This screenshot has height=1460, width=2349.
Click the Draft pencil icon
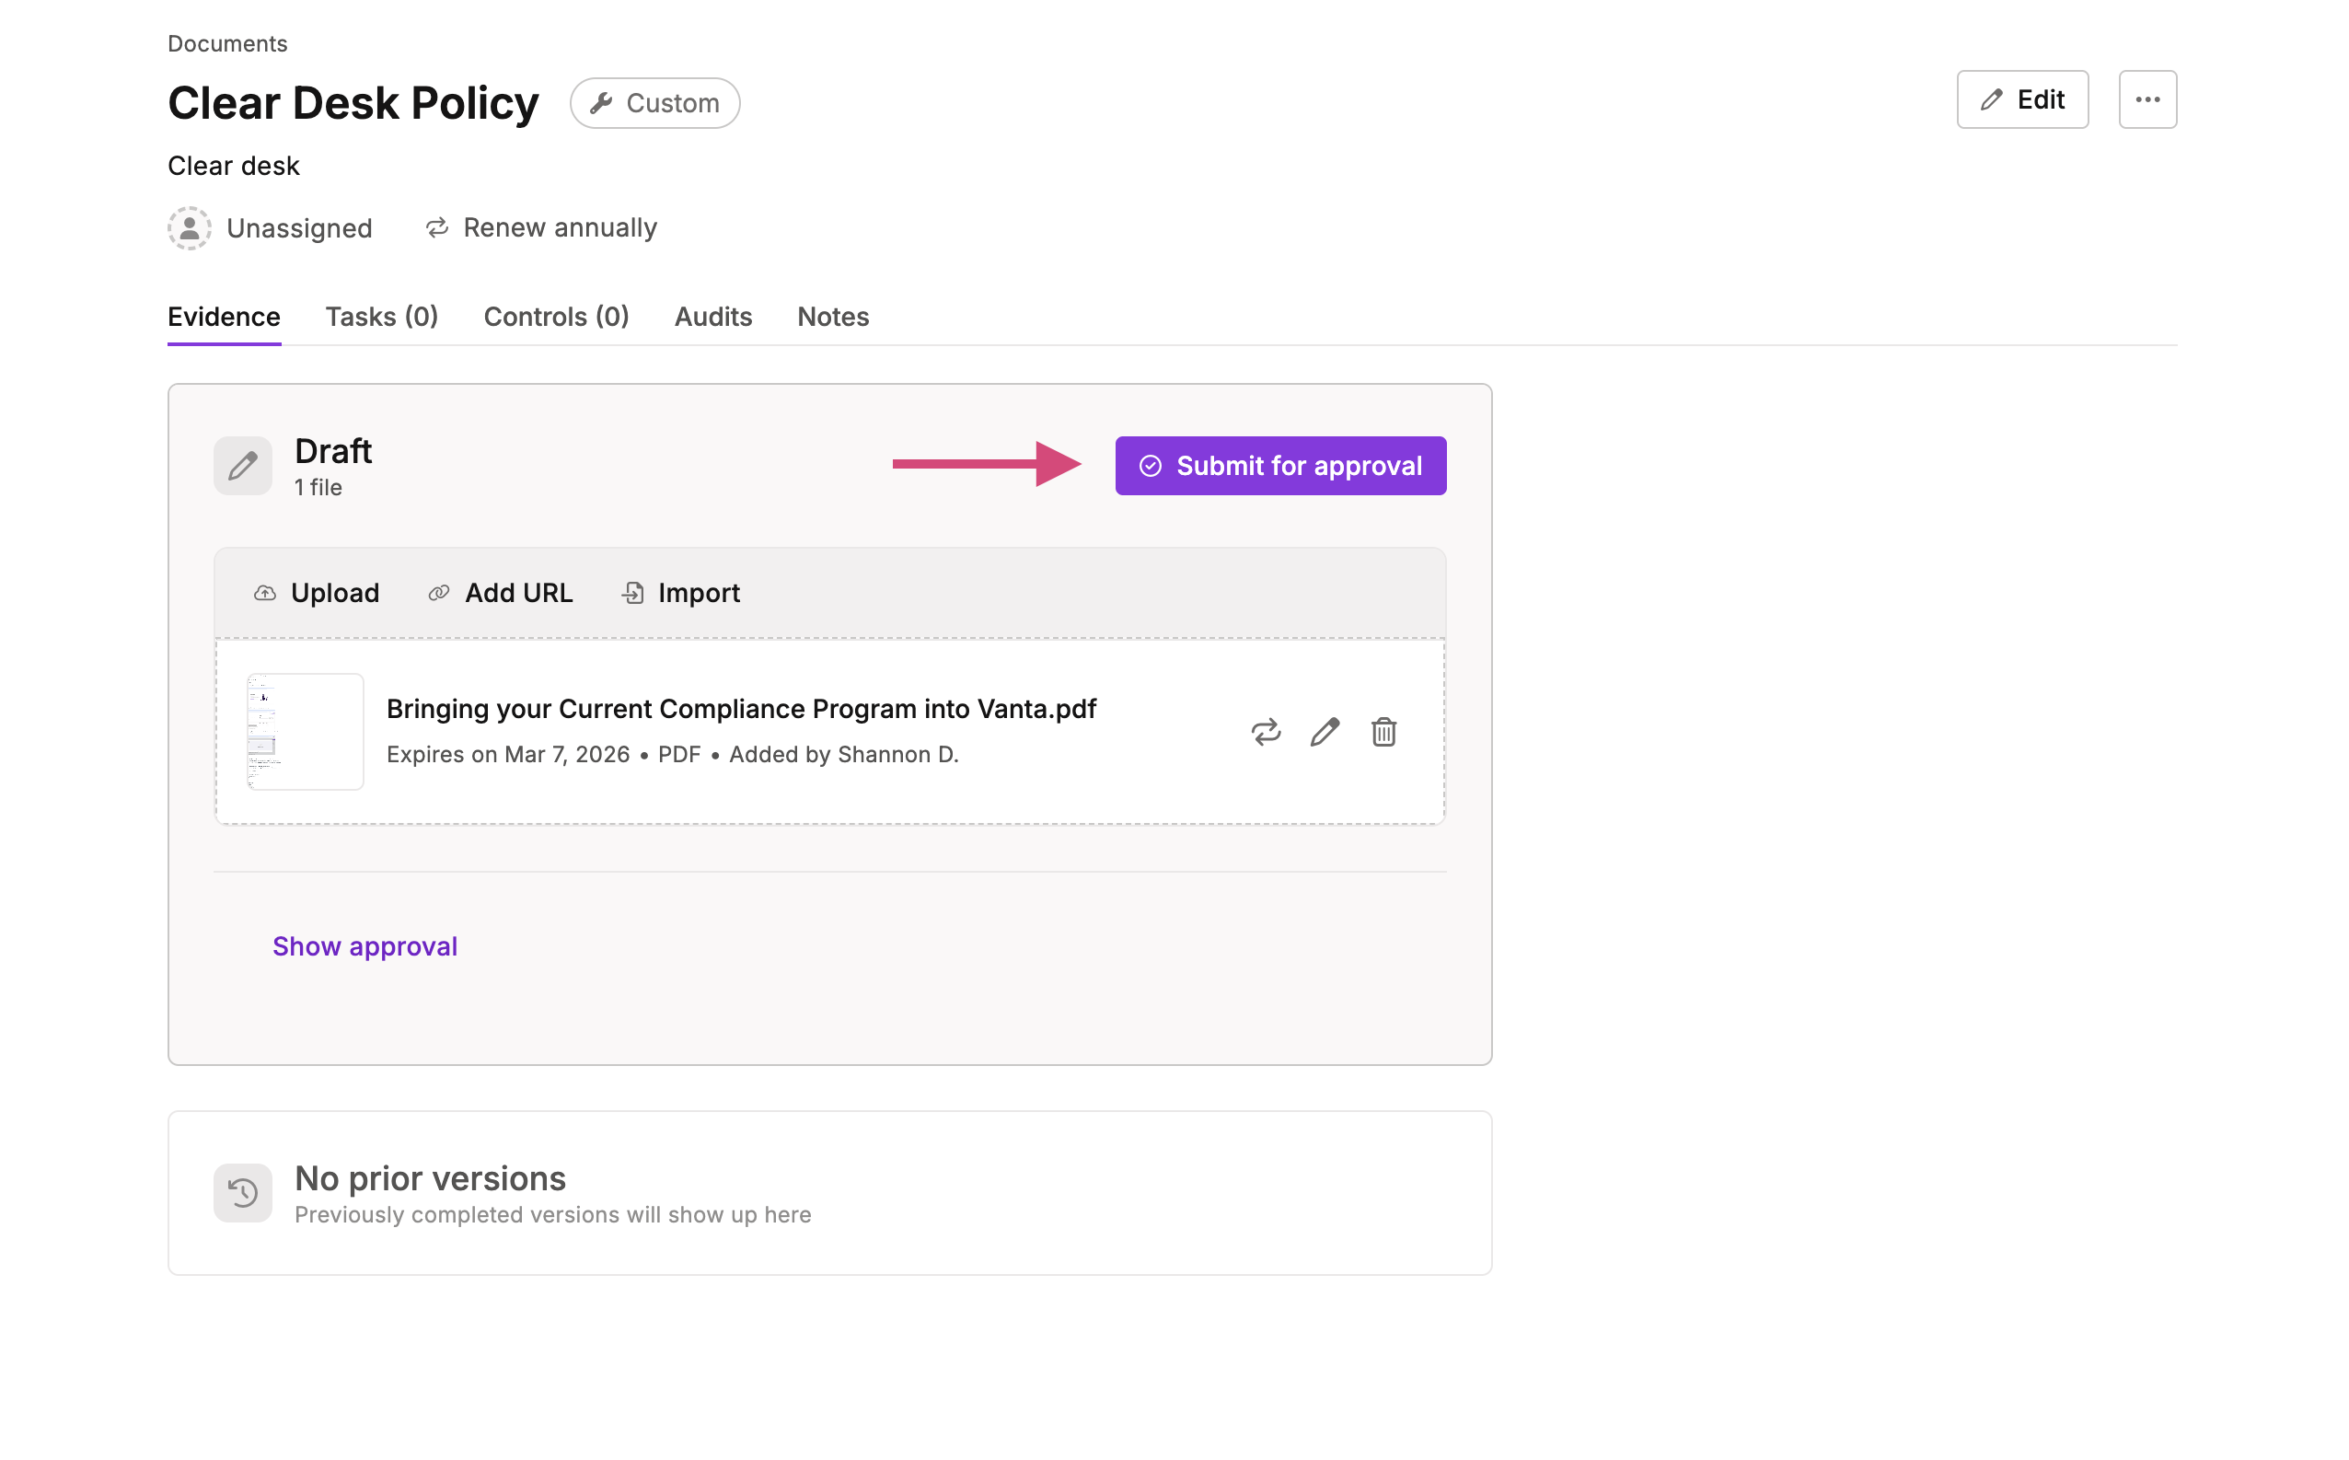click(242, 467)
